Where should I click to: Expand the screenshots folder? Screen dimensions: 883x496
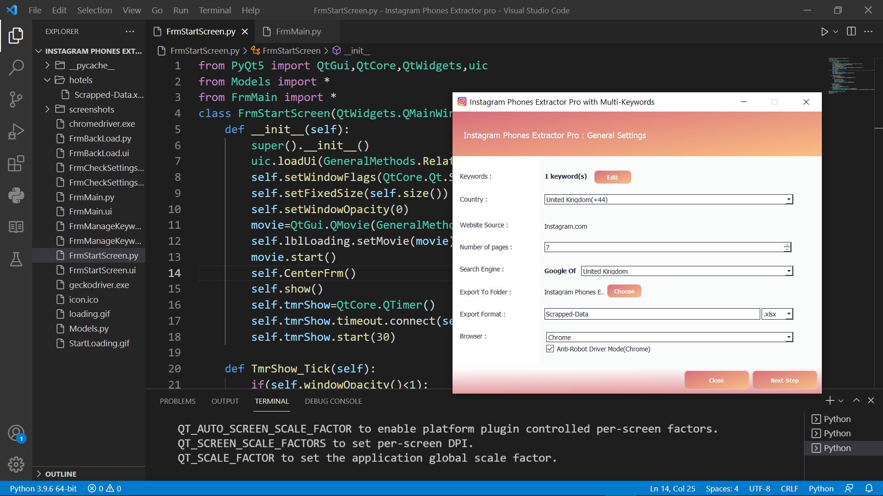48,109
